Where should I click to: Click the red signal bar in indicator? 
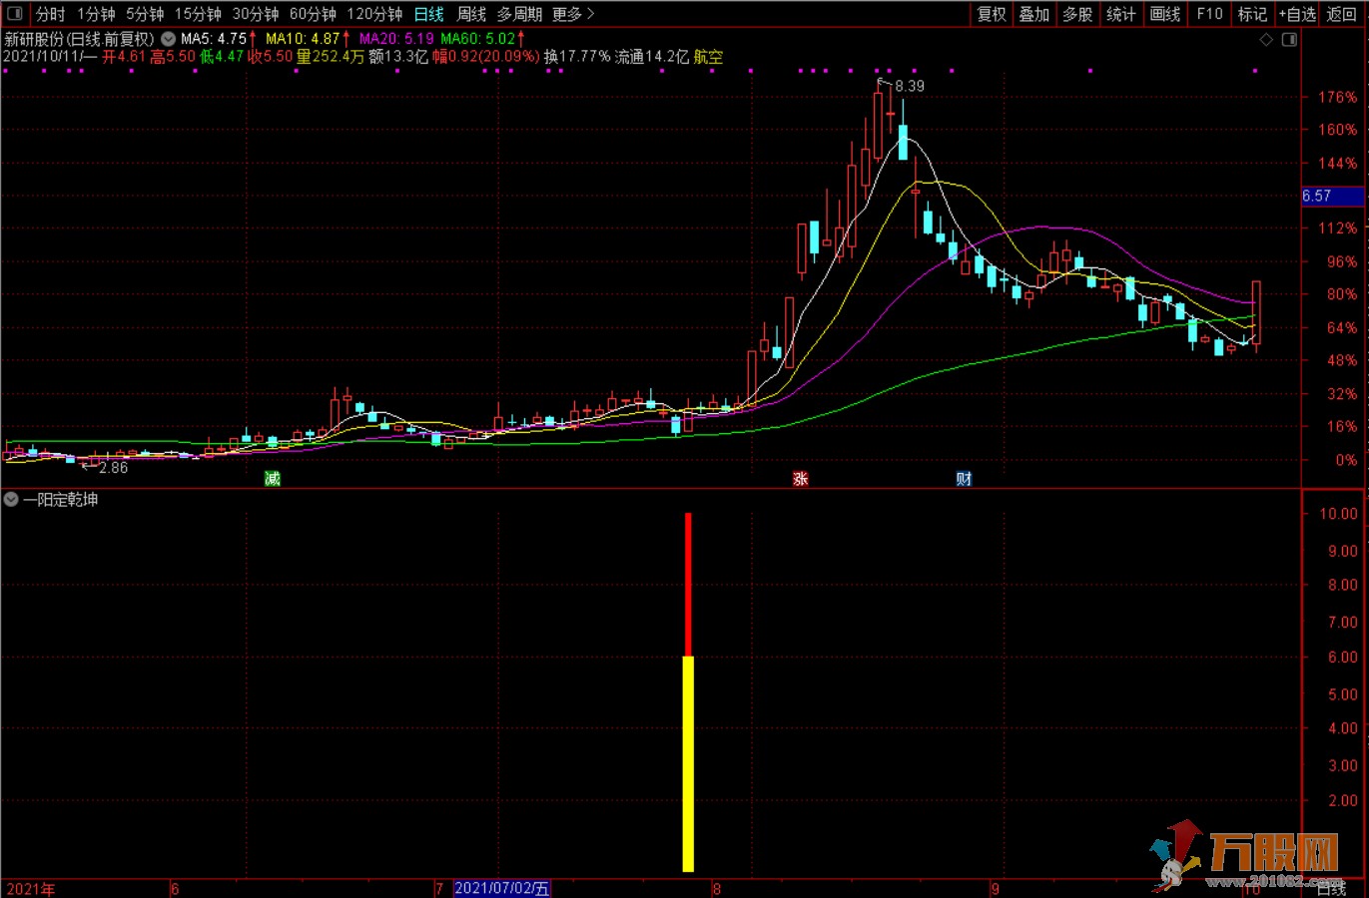tap(688, 585)
